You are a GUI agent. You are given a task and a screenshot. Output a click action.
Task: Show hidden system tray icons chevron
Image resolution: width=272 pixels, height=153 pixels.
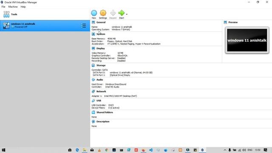tap(225, 150)
